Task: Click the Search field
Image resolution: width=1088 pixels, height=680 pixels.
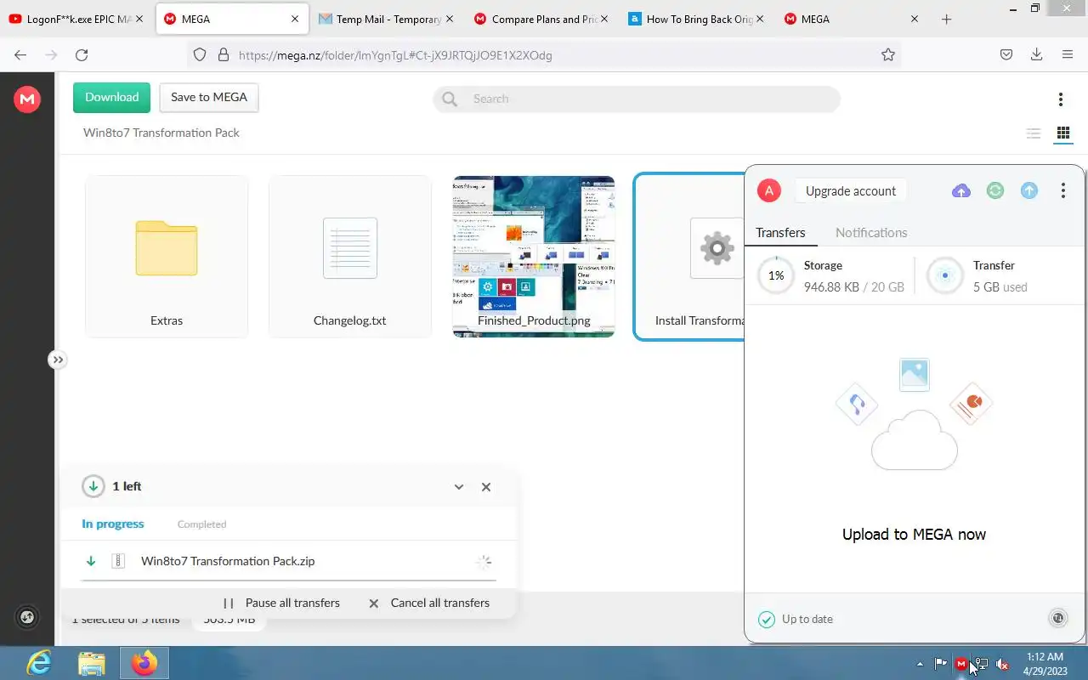Action: (637, 99)
